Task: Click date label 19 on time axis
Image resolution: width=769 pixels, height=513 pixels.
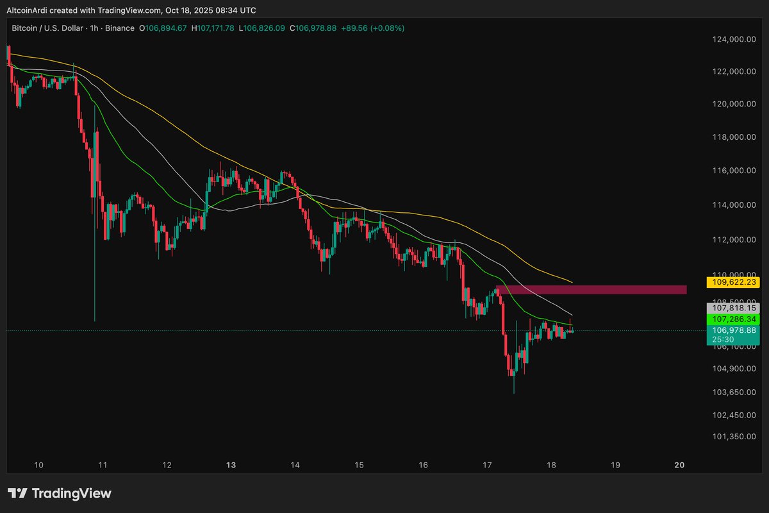Action: pos(616,465)
